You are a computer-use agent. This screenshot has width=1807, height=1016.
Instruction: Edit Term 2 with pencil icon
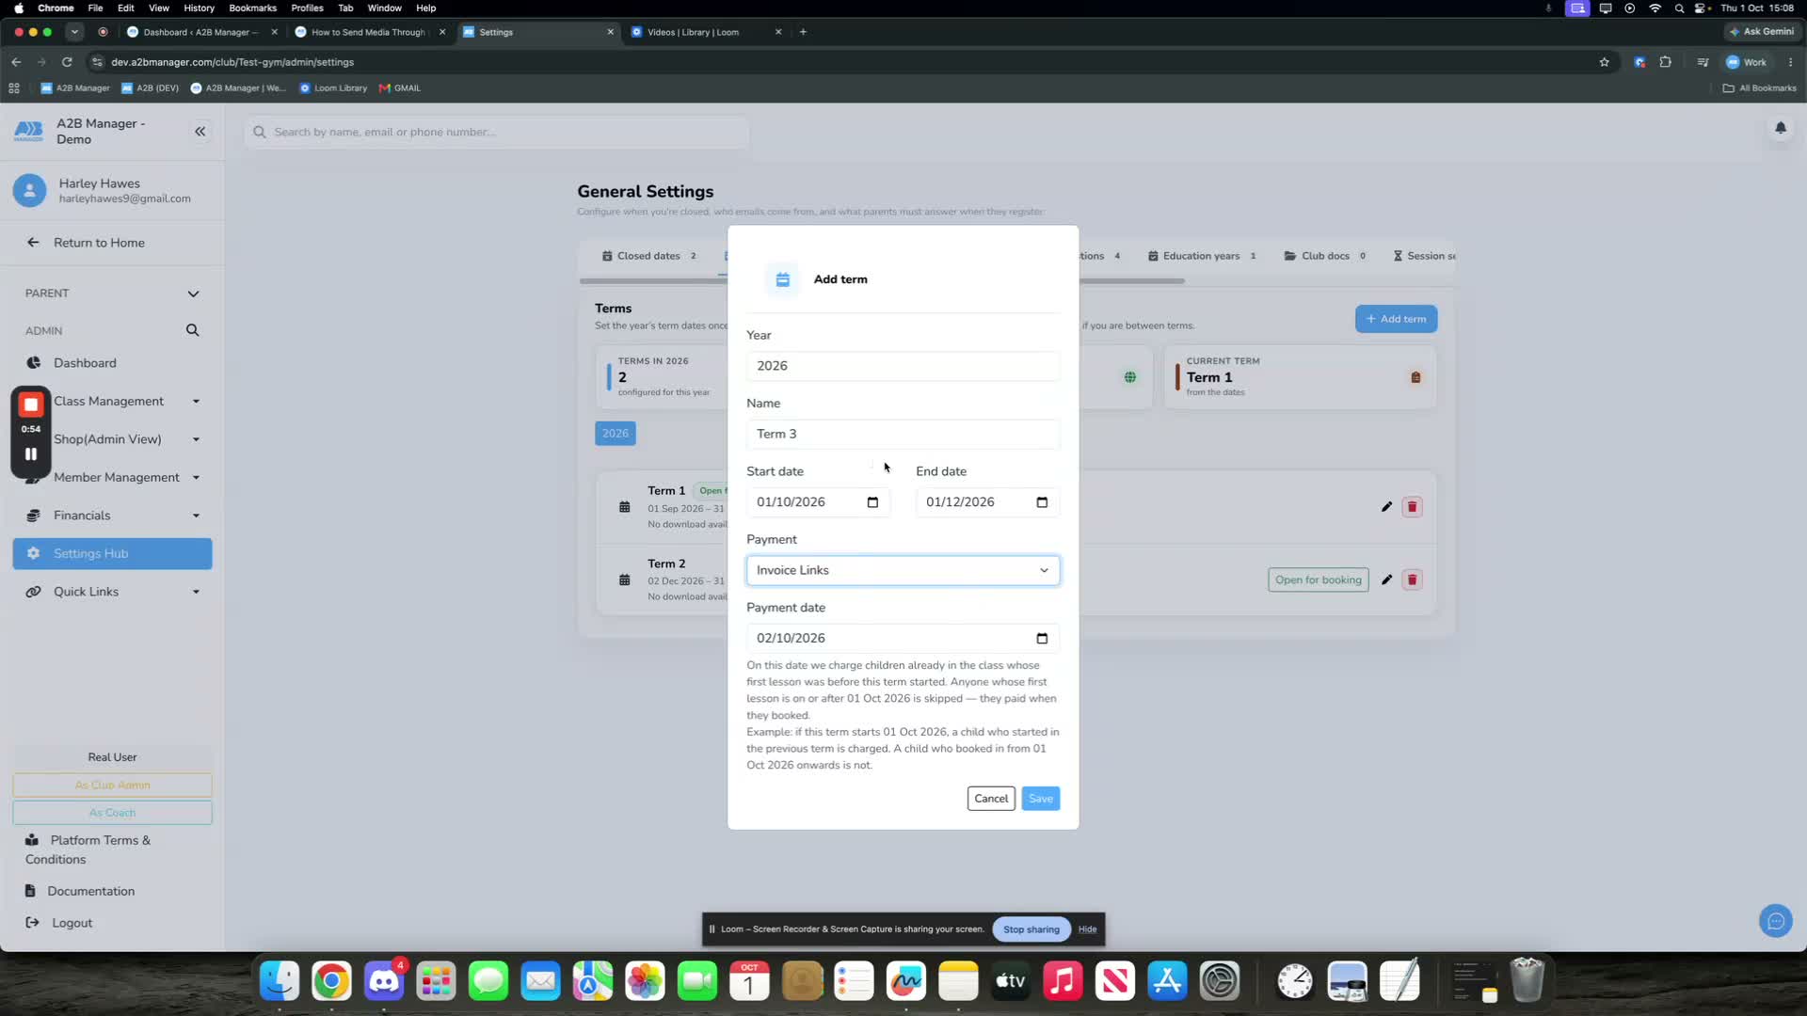1386,579
